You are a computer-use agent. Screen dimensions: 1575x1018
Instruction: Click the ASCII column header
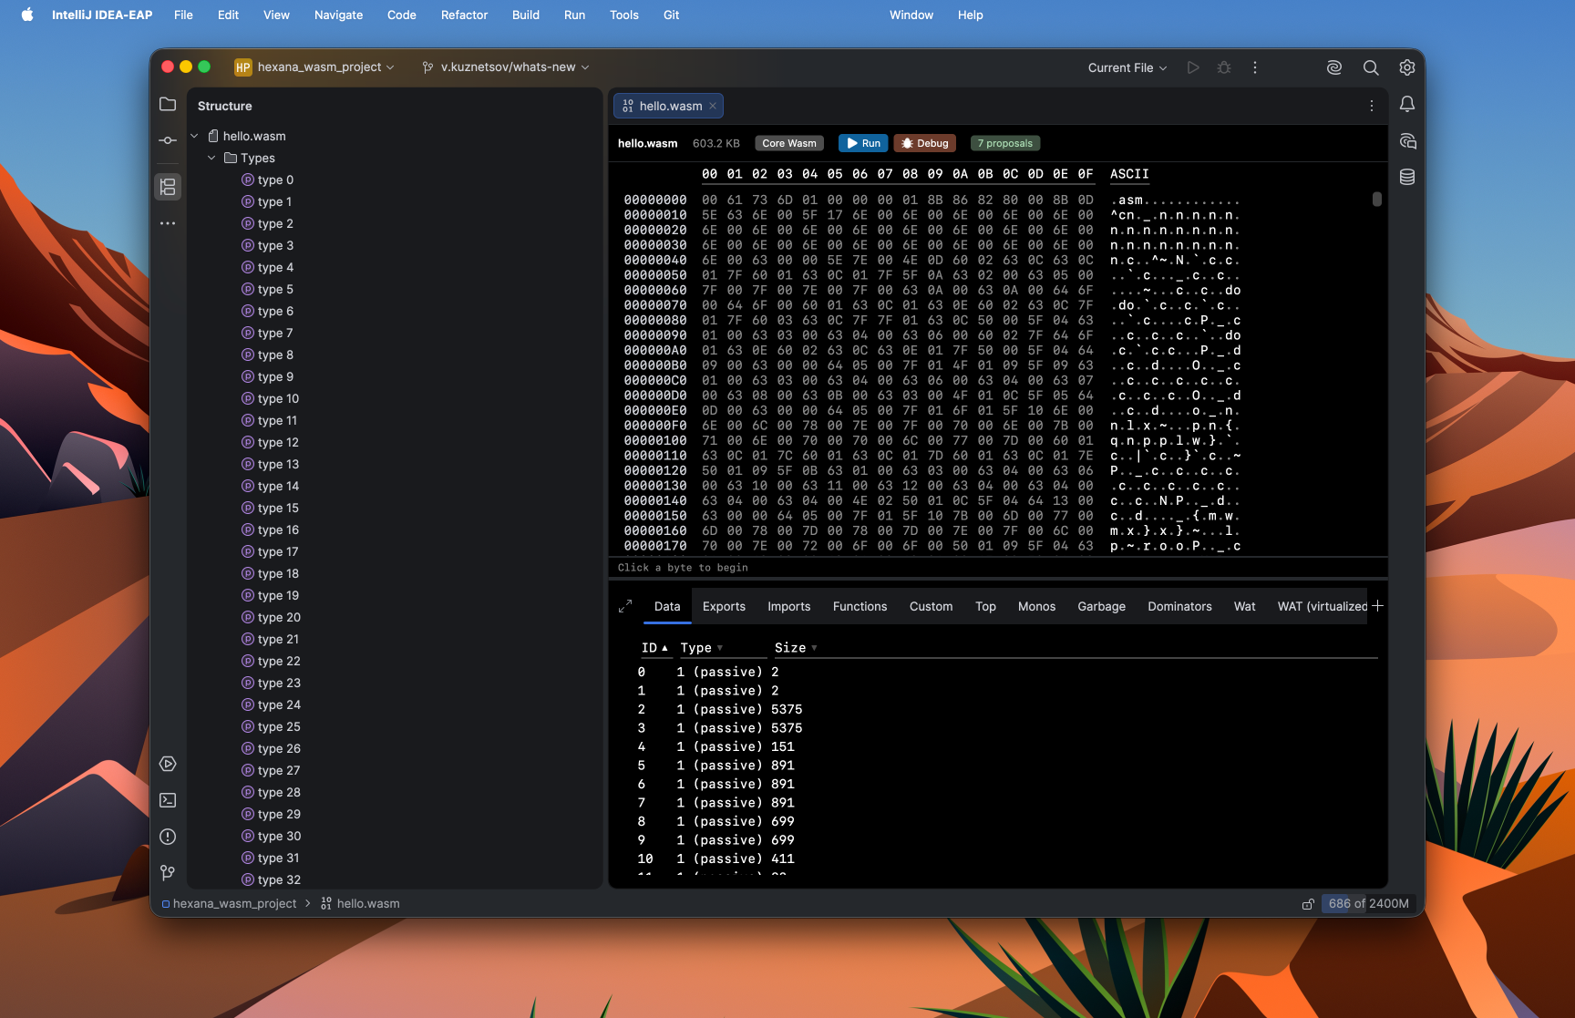coord(1129,174)
